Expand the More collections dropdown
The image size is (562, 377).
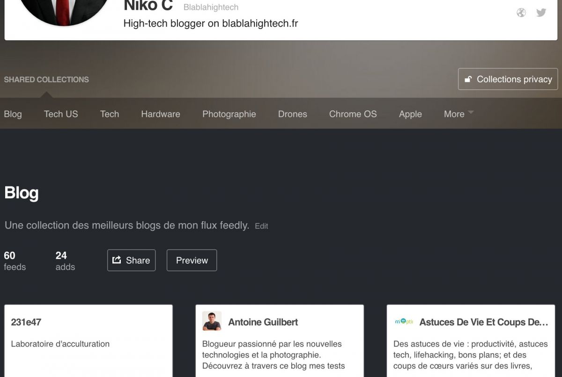458,114
